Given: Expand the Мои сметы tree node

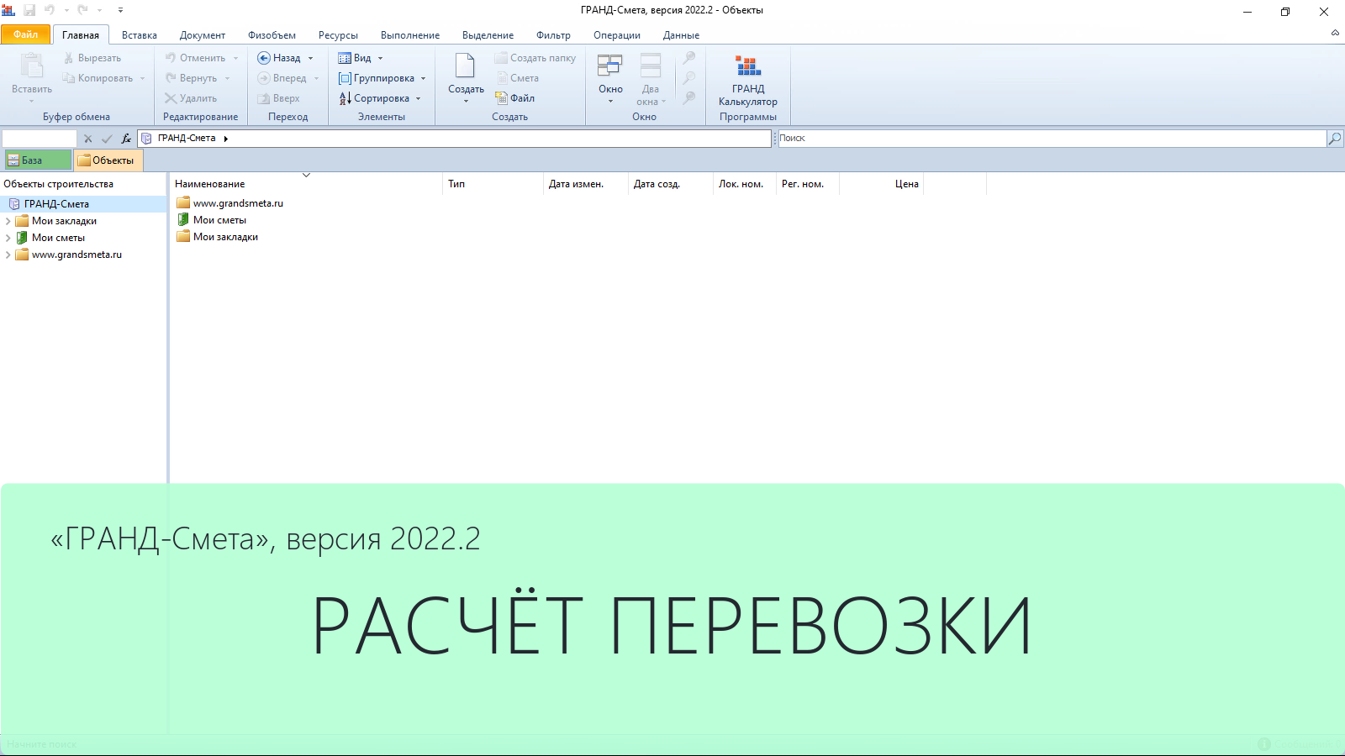Looking at the screenshot, I should (x=8, y=238).
